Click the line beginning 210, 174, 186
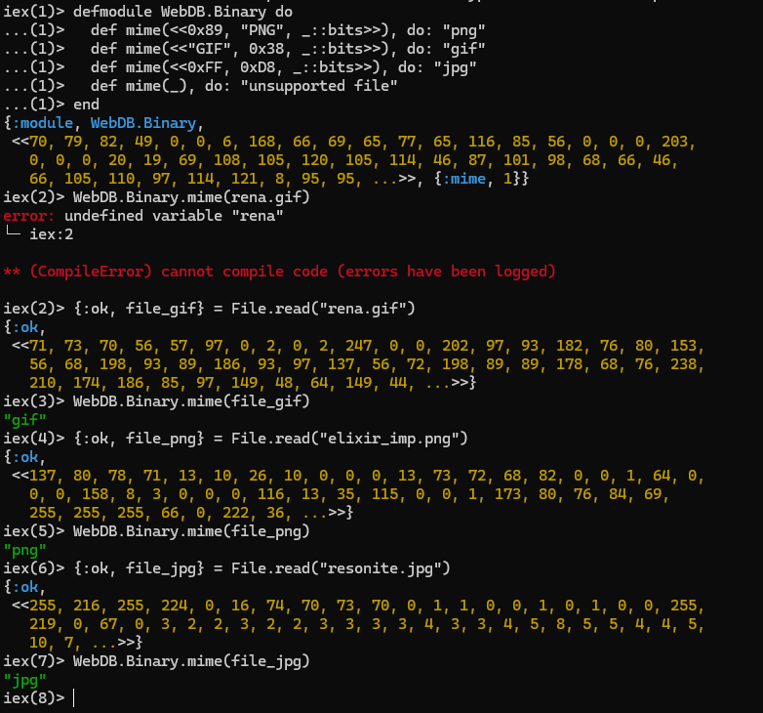The image size is (763, 713). coord(253,382)
